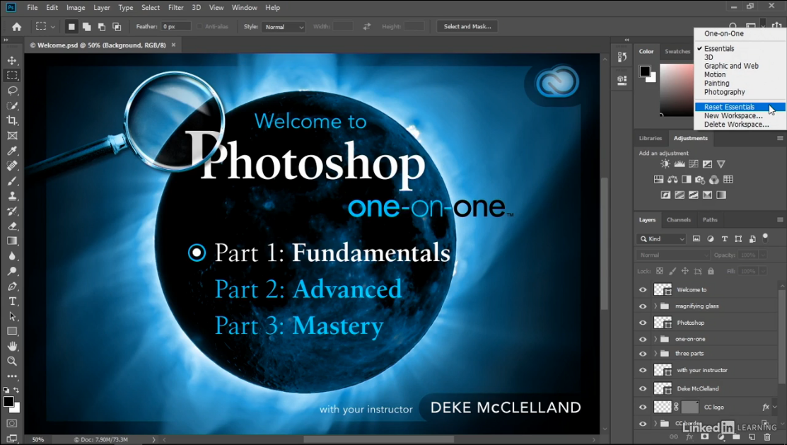The height and width of the screenshot is (445, 787).
Task: Switch to the Libraries tab
Action: pyautogui.click(x=651, y=138)
